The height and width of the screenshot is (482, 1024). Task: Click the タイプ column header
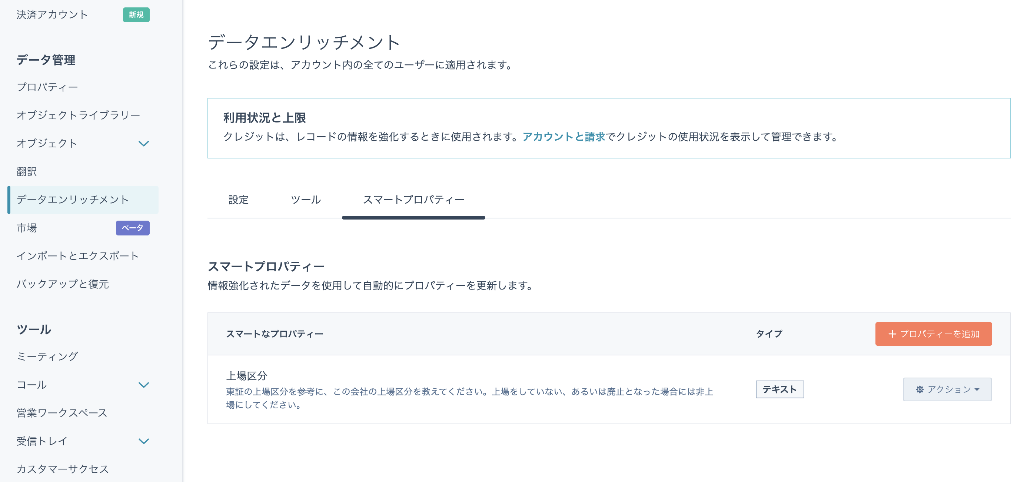[769, 334]
